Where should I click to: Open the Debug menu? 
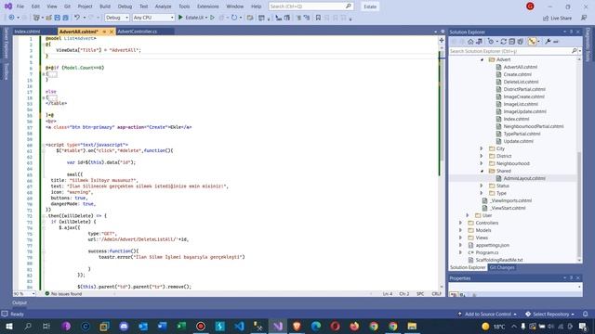[x=125, y=6]
